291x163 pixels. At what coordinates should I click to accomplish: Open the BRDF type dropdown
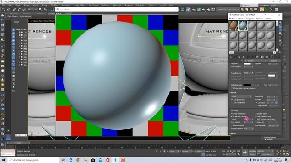pos(241,96)
